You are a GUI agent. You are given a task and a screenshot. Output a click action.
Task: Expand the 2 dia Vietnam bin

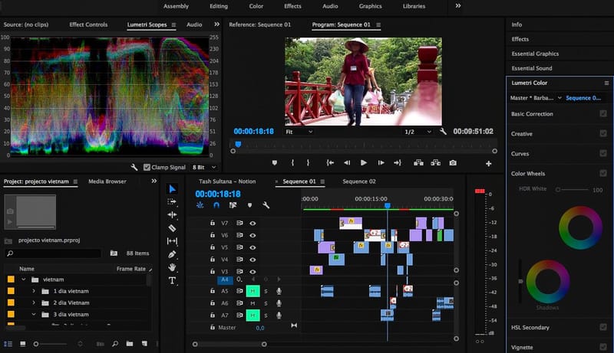[34, 302]
